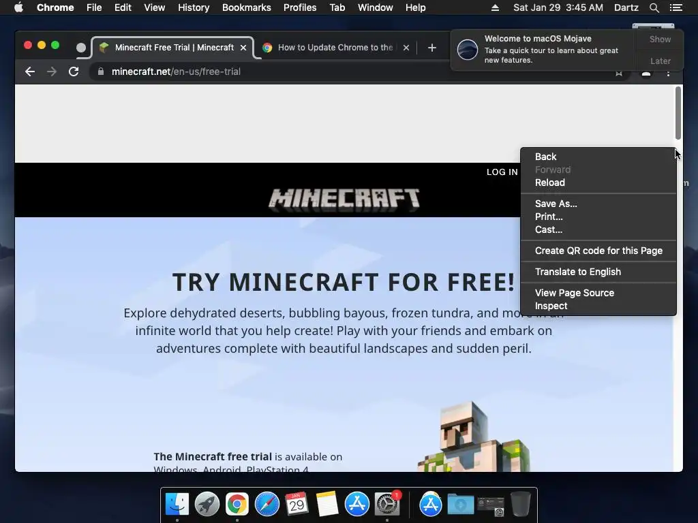This screenshot has width=698, height=523.
Task: Open the Downloads folder in the Dock
Action: coord(460,505)
